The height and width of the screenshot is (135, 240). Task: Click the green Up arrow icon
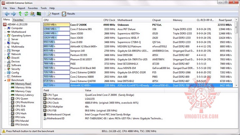pyautogui.click(x=20, y=14)
